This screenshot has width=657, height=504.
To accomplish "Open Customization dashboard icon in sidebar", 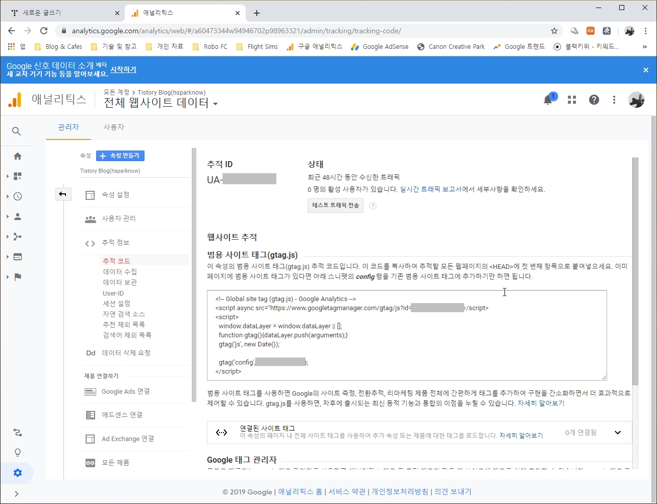I will coord(18,176).
